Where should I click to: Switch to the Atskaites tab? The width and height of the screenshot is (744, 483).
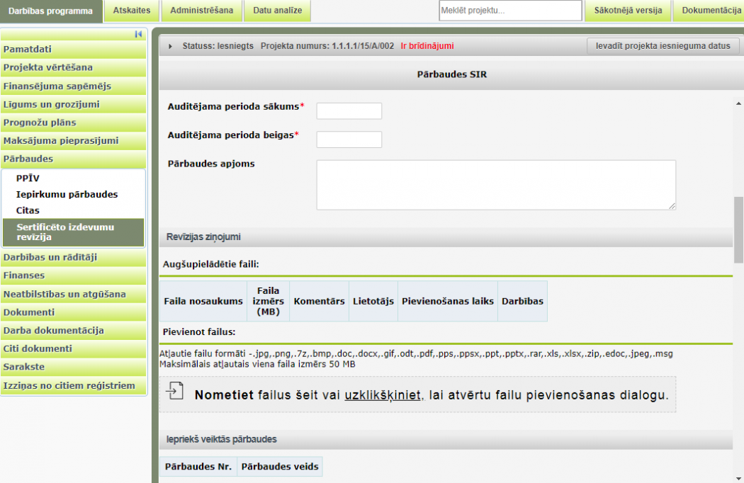(130, 11)
